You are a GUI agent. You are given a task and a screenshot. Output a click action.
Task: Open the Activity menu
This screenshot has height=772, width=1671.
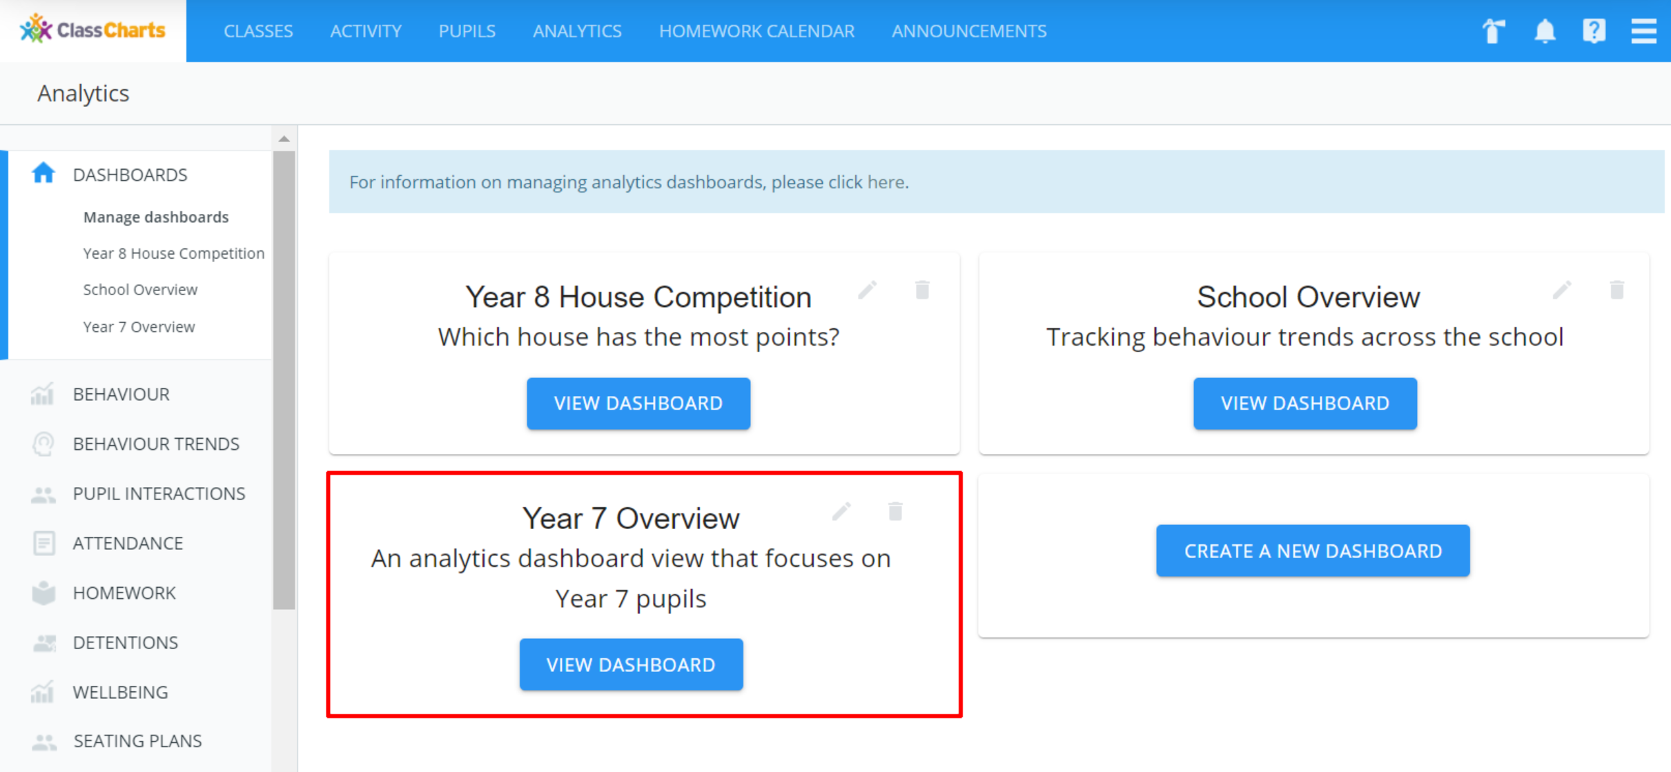click(x=366, y=31)
